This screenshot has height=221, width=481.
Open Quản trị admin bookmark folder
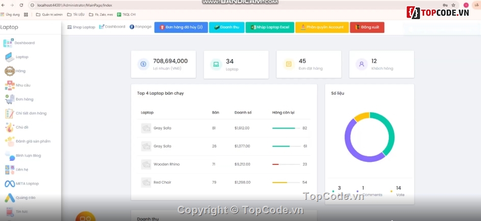tap(50, 14)
